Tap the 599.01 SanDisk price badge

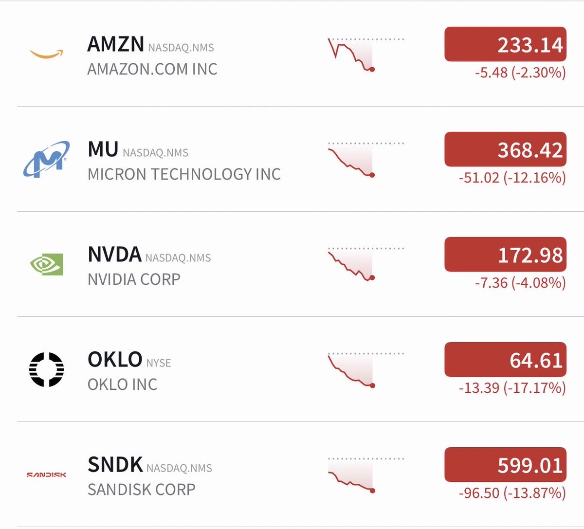(505, 465)
